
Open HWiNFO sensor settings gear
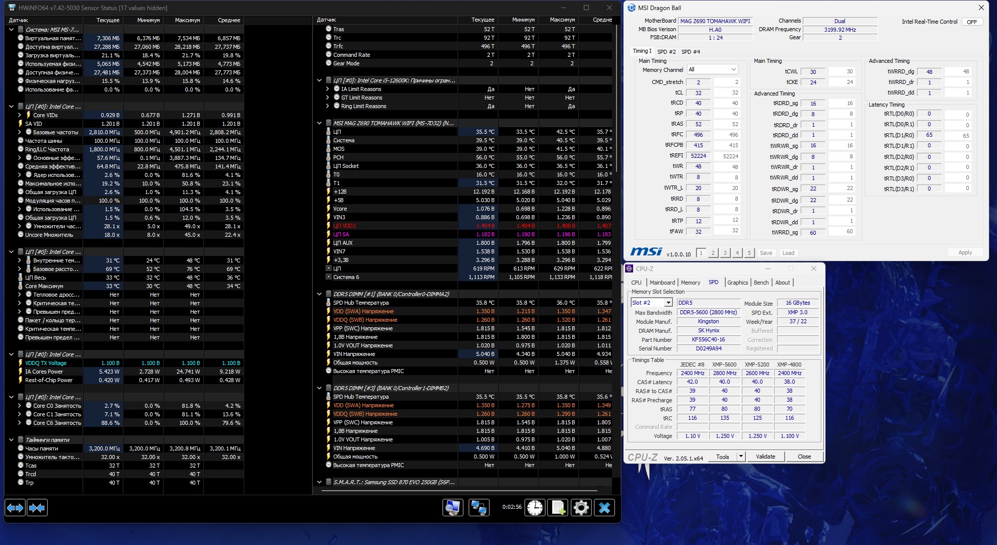pos(581,508)
